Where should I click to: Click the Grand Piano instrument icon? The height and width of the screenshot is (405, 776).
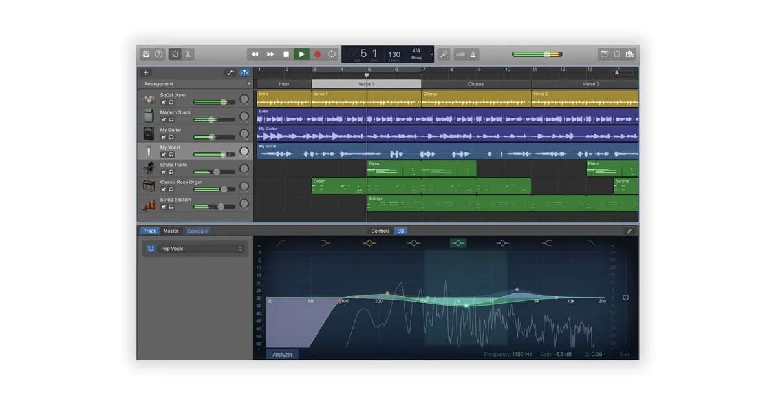(x=149, y=167)
